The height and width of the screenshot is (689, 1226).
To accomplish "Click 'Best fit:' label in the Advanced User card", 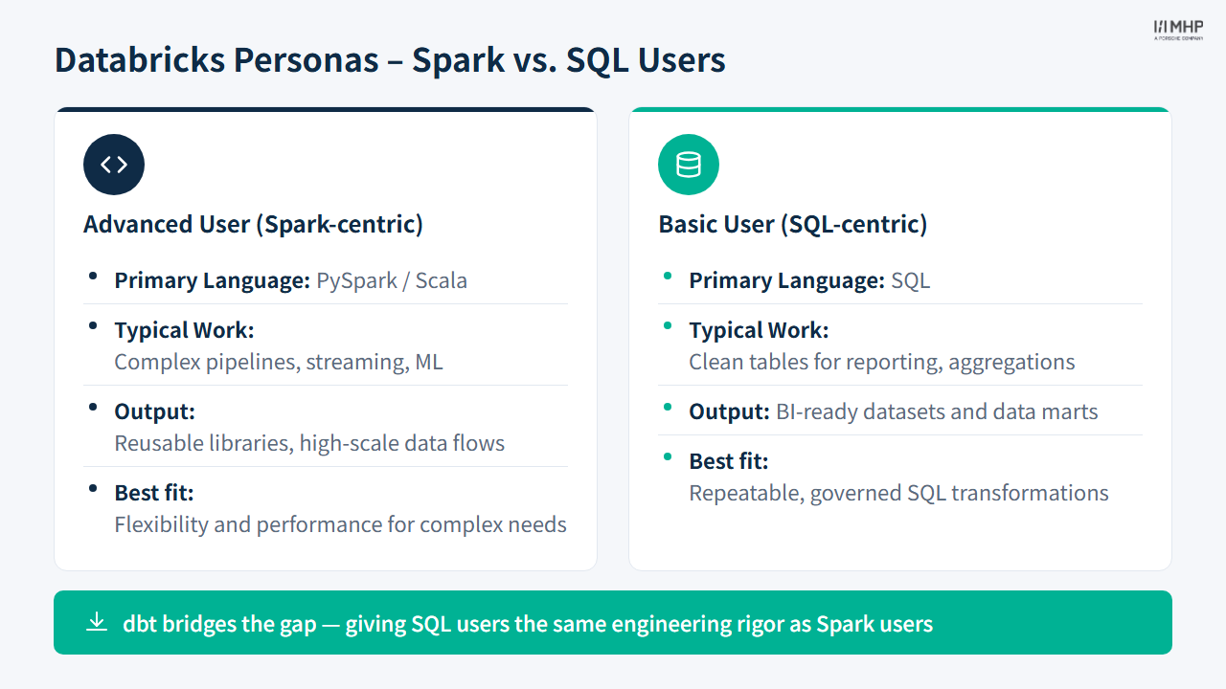I will [154, 493].
